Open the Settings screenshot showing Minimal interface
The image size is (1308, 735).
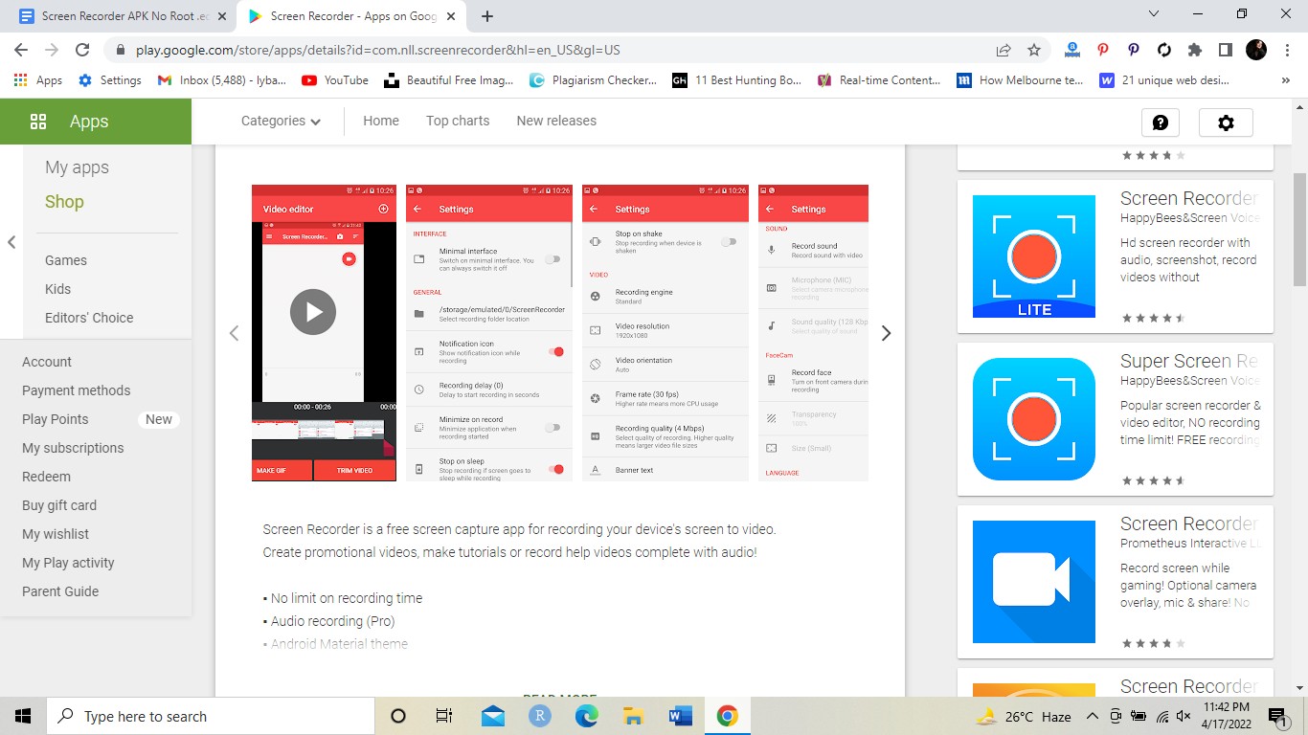click(x=489, y=332)
